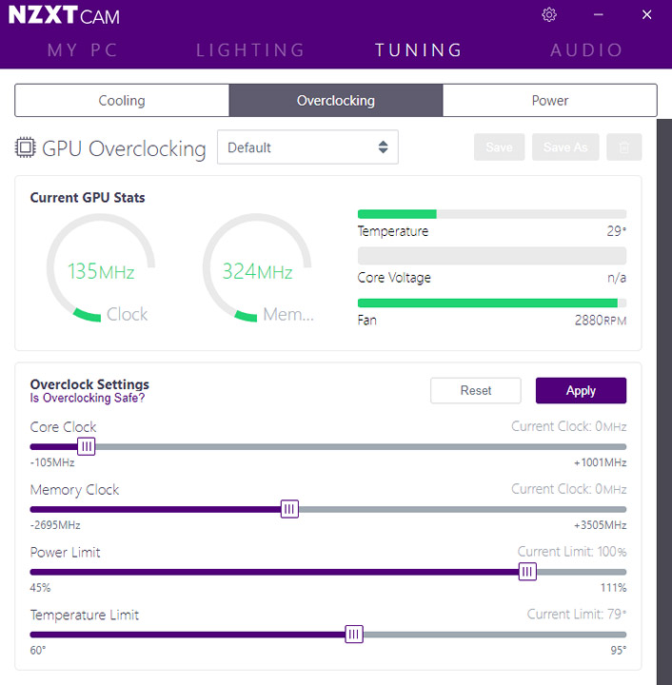Click the vertical scrollbar on the right
The width and height of the screenshot is (672, 685).
pyautogui.click(x=664, y=401)
